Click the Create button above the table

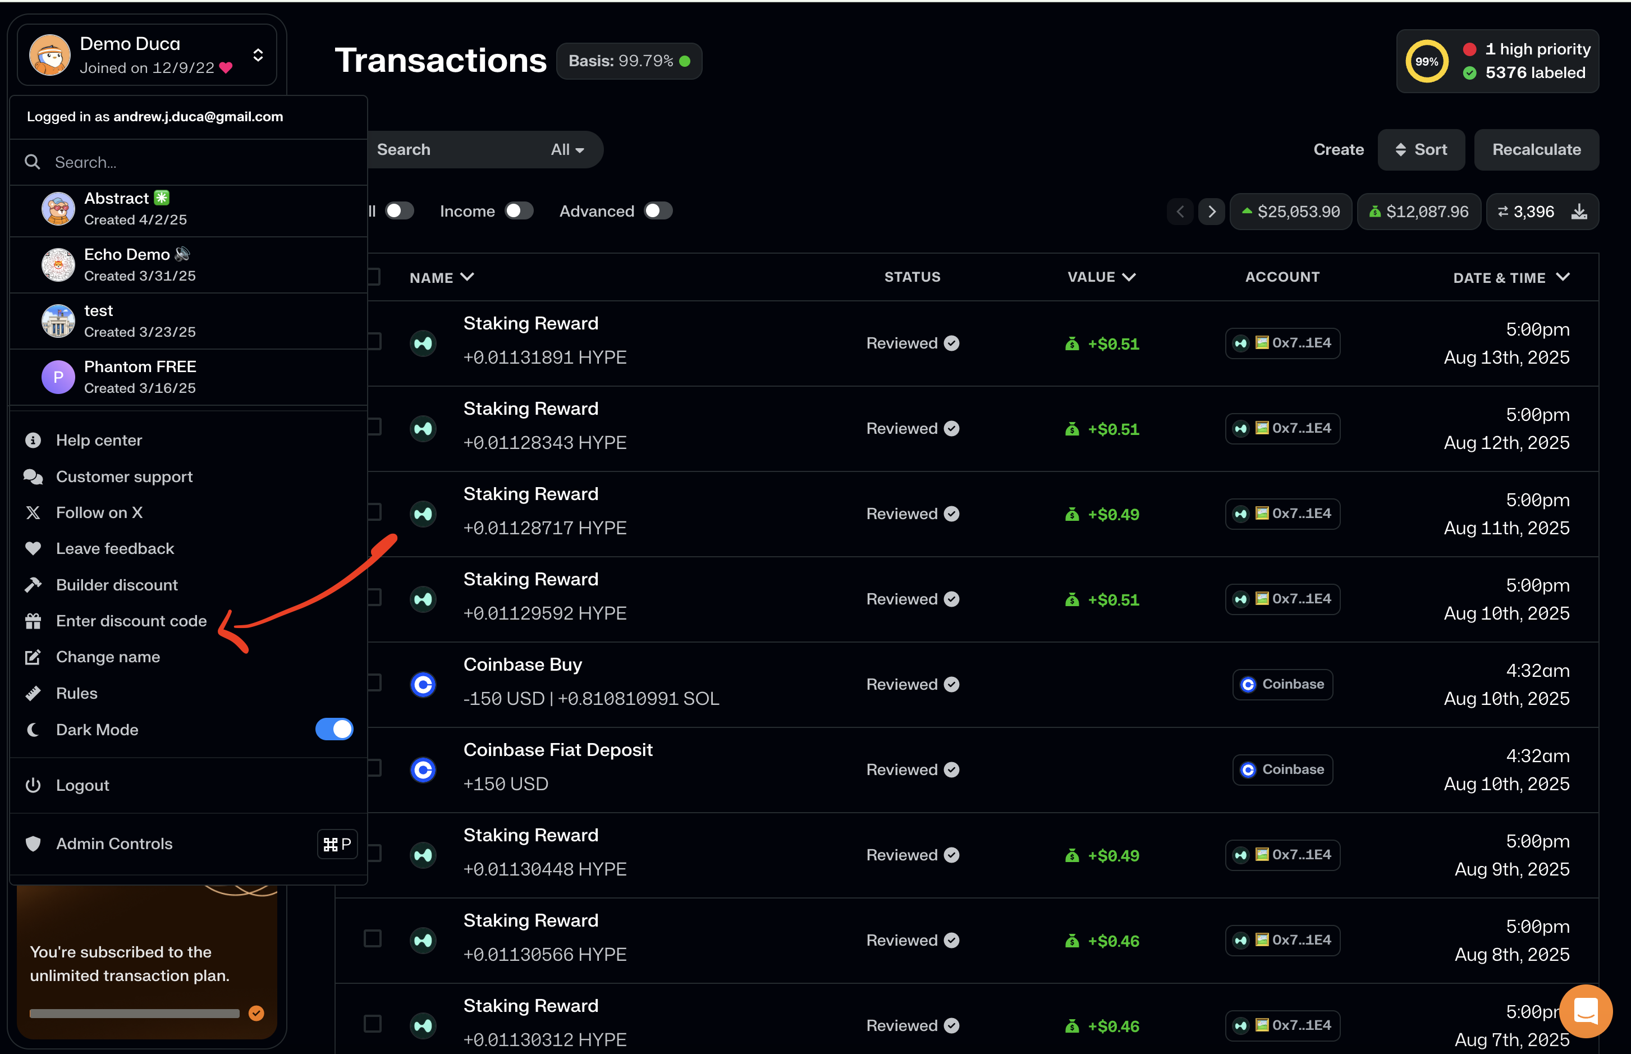pyautogui.click(x=1339, y=149)
